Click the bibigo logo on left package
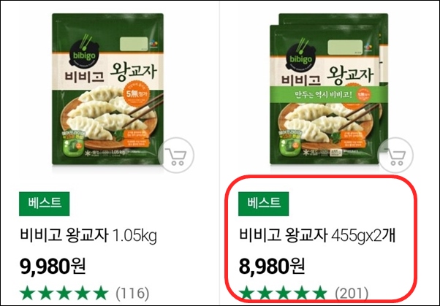The height and width of the screenshot is (306, 440). [84, 53]
